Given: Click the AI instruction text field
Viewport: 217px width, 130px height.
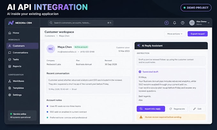Looking at the screenshot, I should pyautogui.click(x=171, y=61).
